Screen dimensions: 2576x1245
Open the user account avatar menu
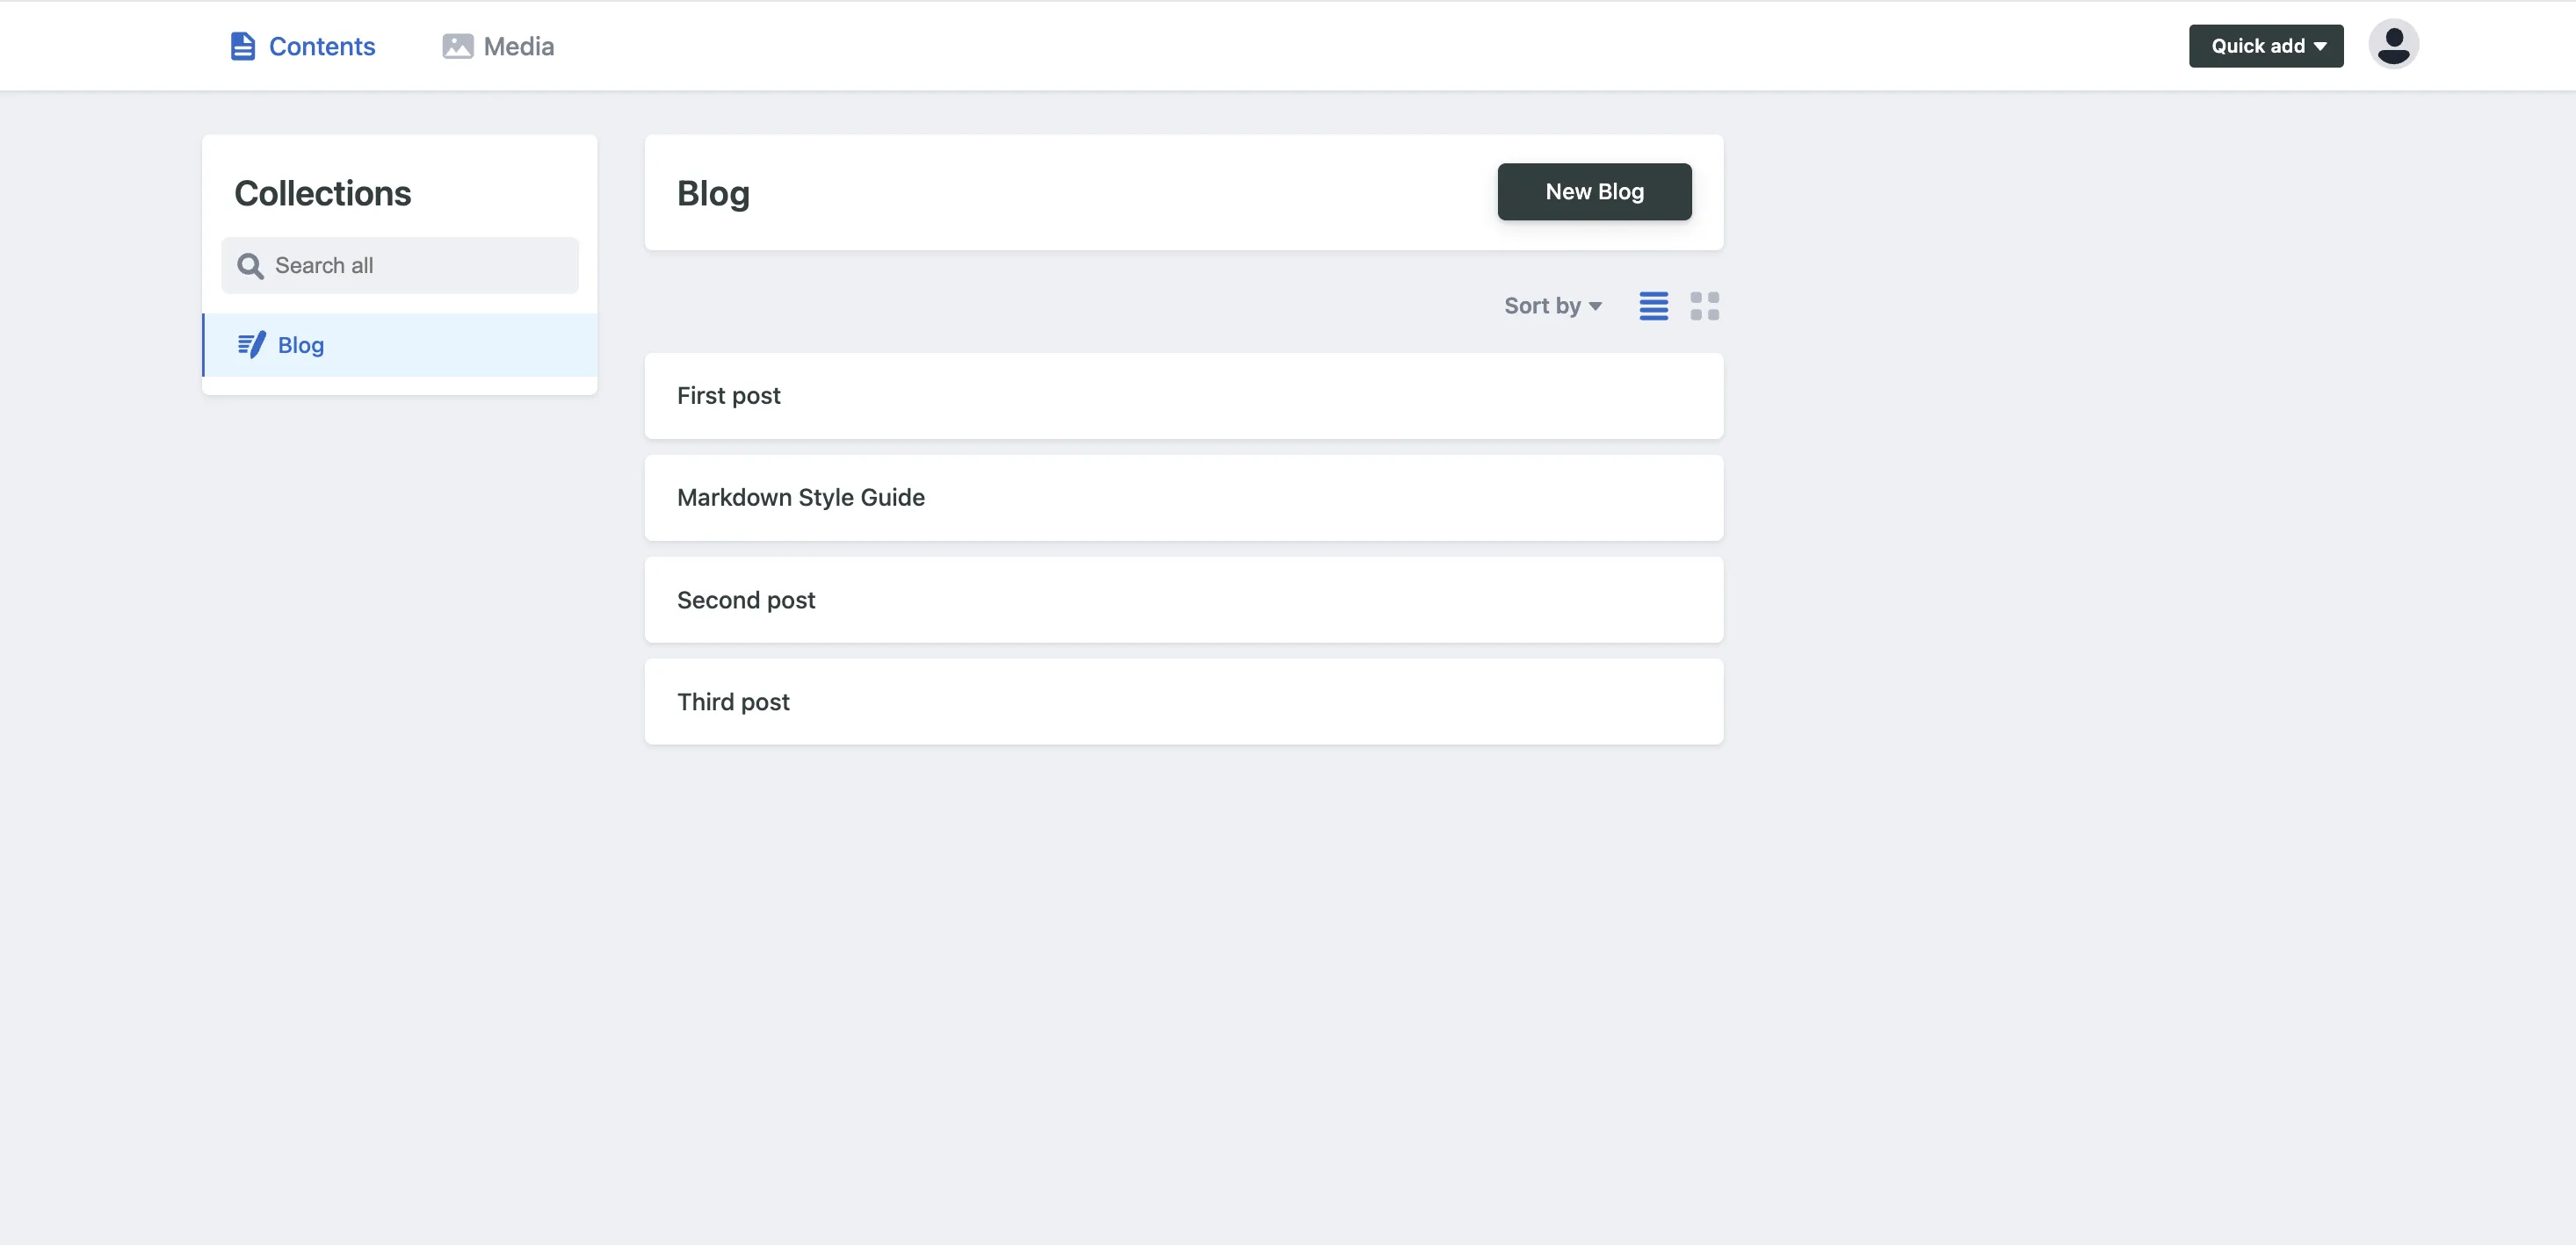[2393, 45]
